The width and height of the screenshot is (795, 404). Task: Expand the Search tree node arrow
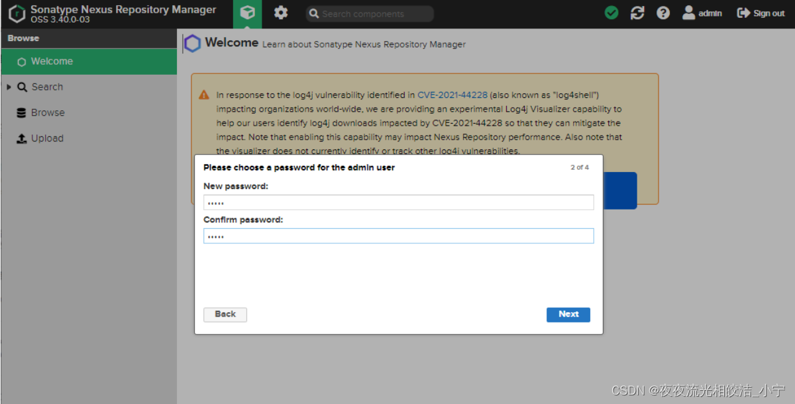9,87
